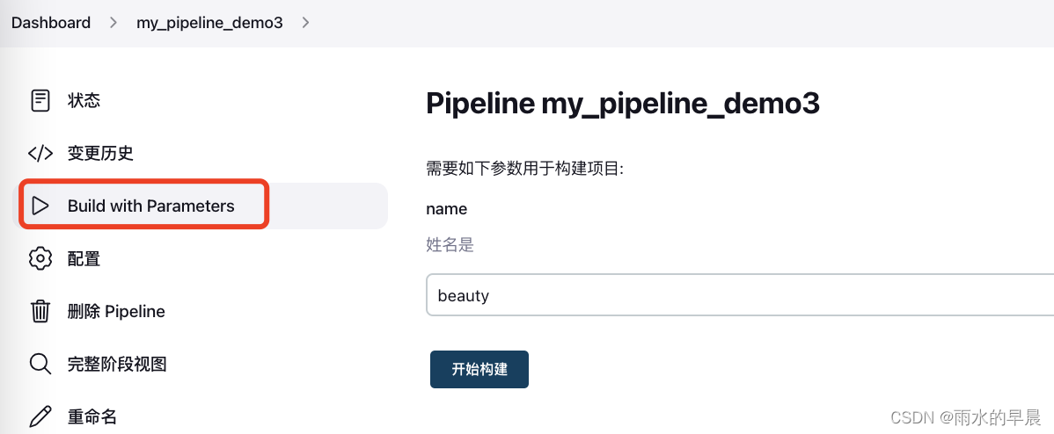Image resolution: width=1054 pixels, height=434 pixels.
Task: Choose 删除 Pipeline from sidebar
Action: 116,312
